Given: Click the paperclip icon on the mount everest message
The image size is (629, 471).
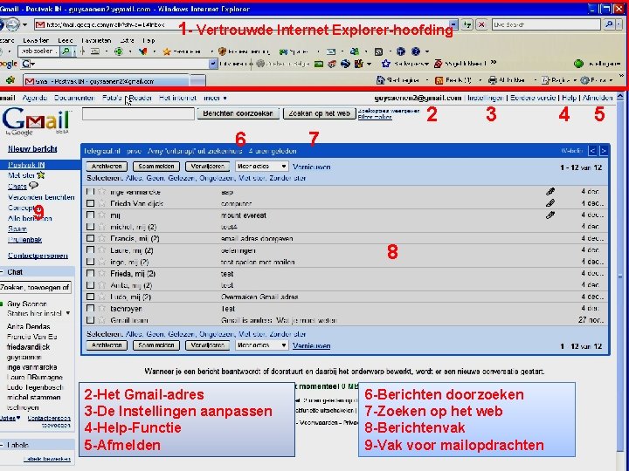Looking at the screenshot, I should (x=550, y=215).
